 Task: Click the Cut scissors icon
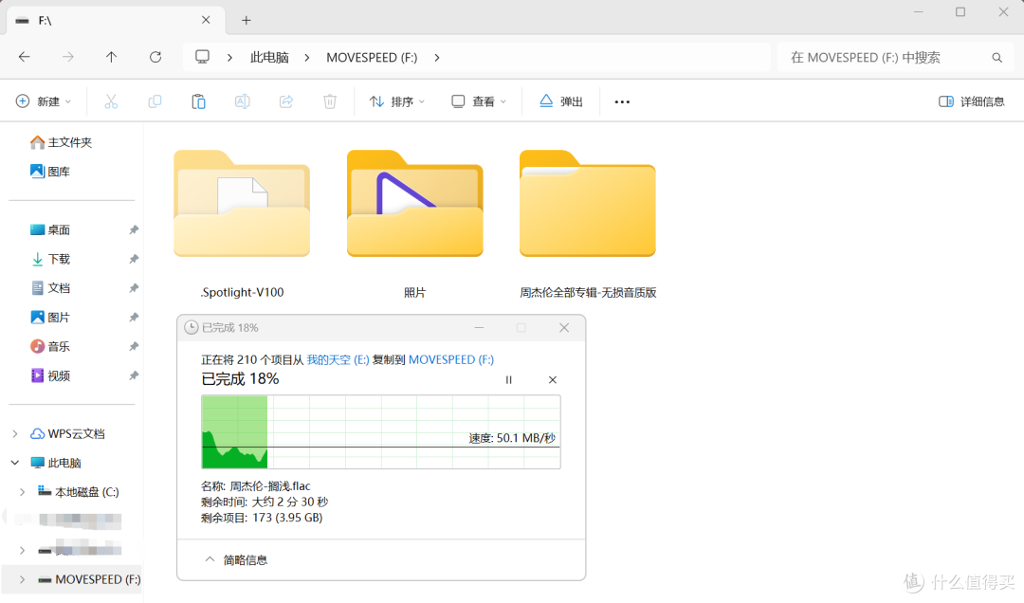pyautogui.click(x=111, y=101)
